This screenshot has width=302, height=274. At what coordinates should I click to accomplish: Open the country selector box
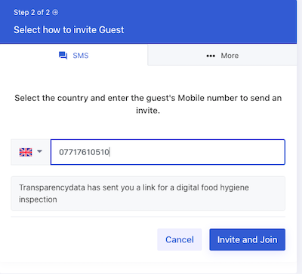[30, 152]
